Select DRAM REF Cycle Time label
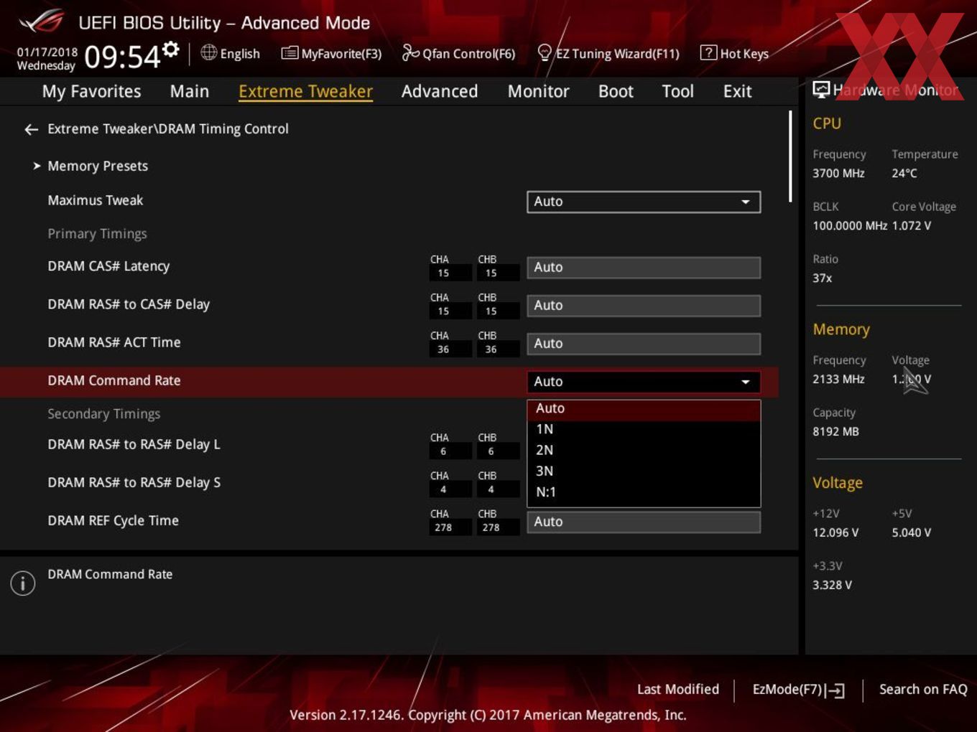Viewport: 977px width, 732px height. point(113,520)
